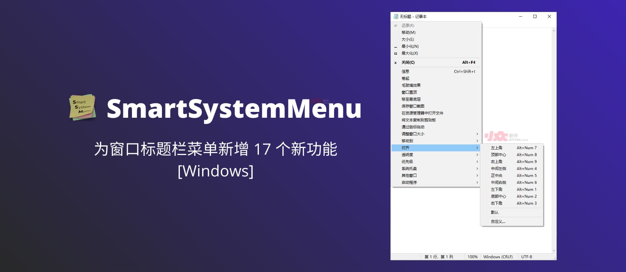626x272 pixels.
Task: Click the maximize square icon beside 最大化(X)
Action: [x=396, y=53]
